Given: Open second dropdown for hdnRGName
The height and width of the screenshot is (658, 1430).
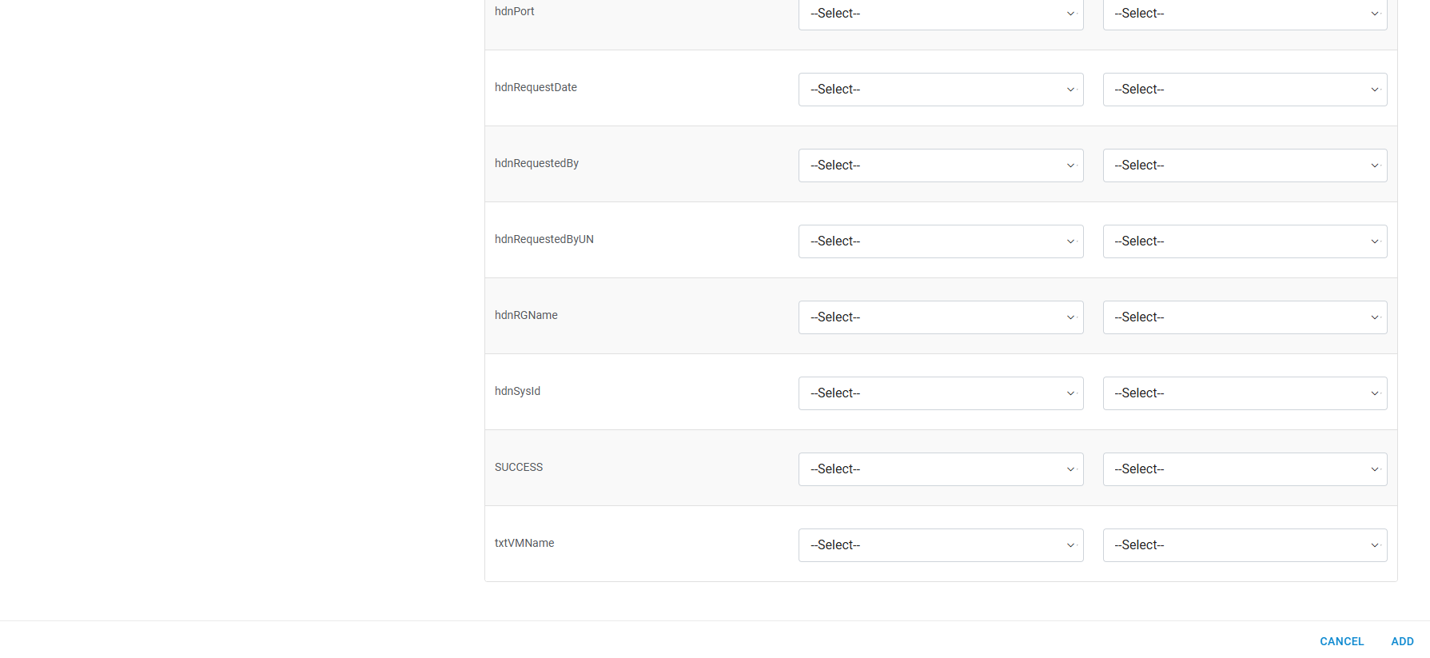Looking at the screenshot, I should [1245, 317].
